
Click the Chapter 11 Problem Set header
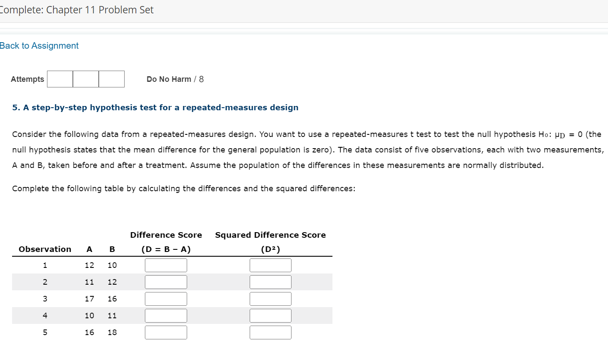77,9
